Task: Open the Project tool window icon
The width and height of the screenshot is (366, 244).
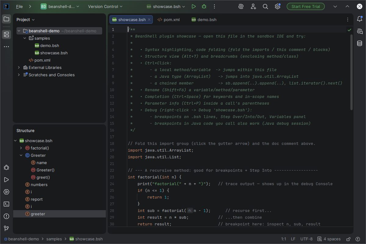Action: (6, 19)
